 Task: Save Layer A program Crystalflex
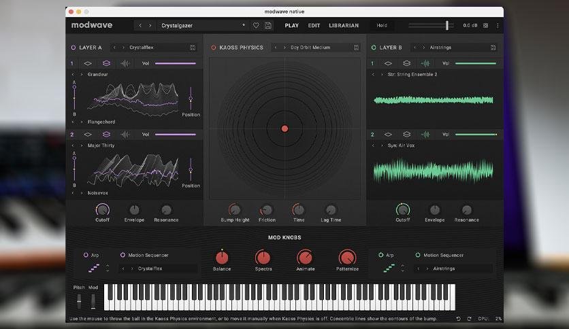pos(193,48)
